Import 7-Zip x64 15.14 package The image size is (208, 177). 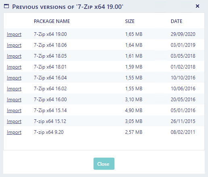tap(14, 110)
